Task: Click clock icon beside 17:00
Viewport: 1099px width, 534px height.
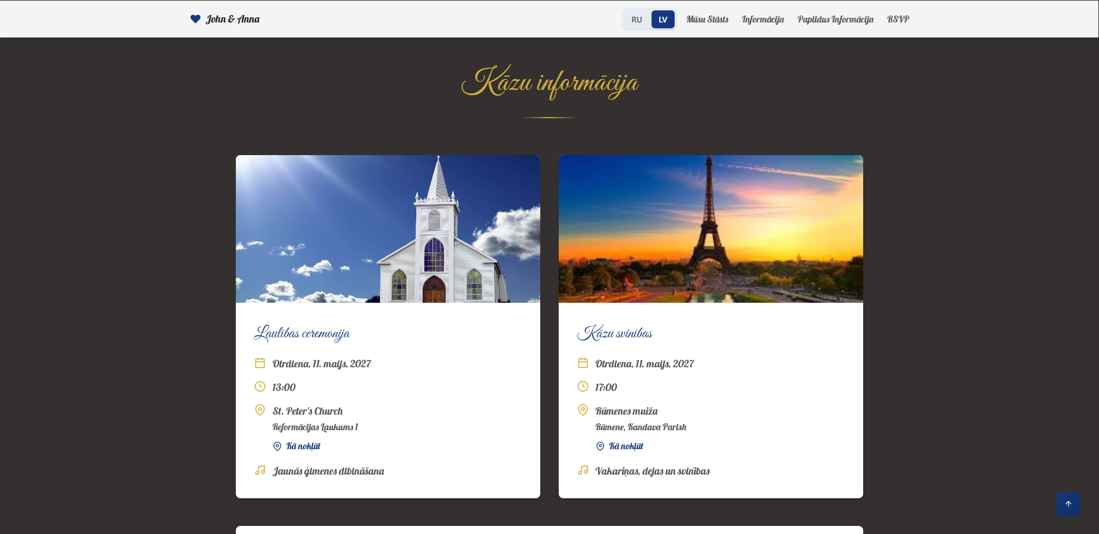Action: [x=583, y=387]
